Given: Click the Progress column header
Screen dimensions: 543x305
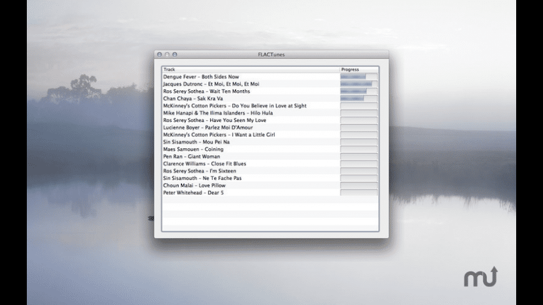Looking at the screenshot, I should click(x=359, y=70).
